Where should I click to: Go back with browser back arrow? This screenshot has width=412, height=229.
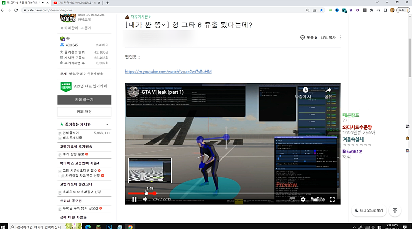3,10
